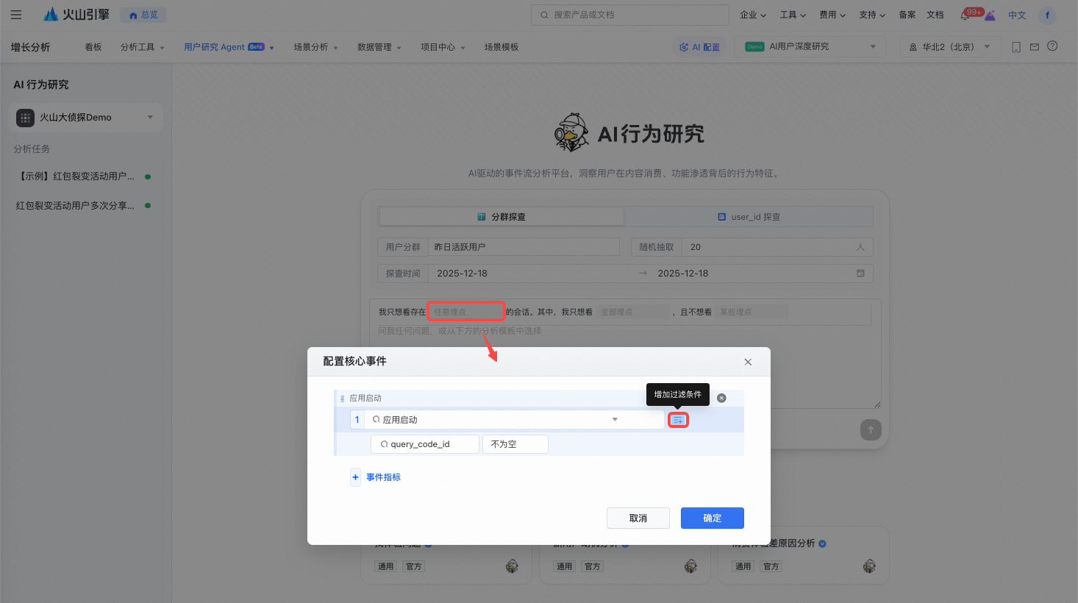1078x603 pixels.
Task: Click the detective avatar on the left template card
Action: 512,565
